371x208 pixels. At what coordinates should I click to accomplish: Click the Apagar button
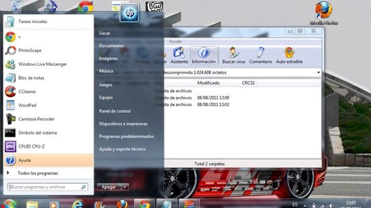pyautogui.click(x=109, y=187)
